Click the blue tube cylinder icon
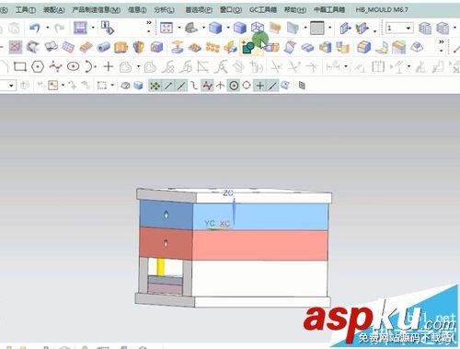This screenshot has width=460, height=349. point(103,47)
